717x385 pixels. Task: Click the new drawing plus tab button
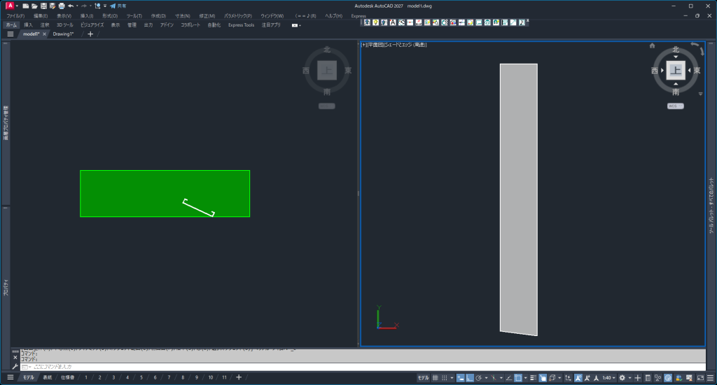pyautogui.click(x=90, y=34)
